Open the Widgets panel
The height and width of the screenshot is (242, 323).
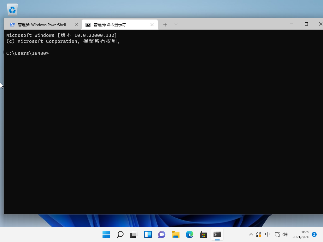pyautogui.click(x=148, y=234)
